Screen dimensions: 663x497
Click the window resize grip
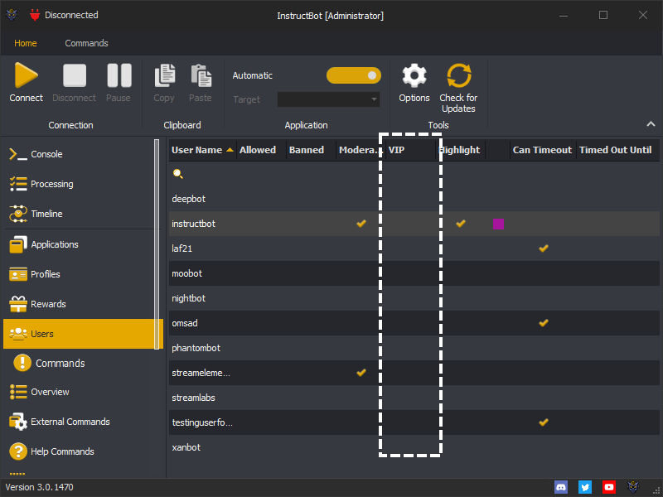pos(656,490)
